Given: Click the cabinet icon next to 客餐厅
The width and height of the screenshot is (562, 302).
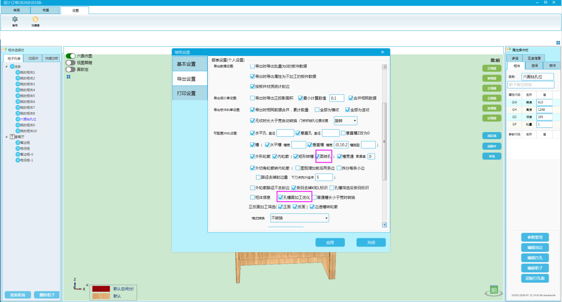Looking at the screenshot, I should point(12,137).
